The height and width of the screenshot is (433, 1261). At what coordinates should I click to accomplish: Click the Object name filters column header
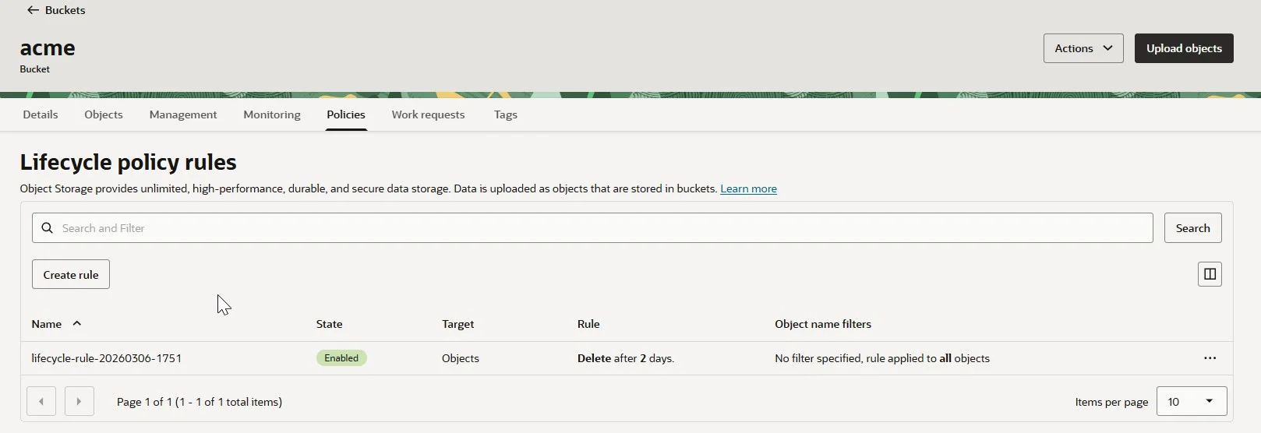coord(823,324)
